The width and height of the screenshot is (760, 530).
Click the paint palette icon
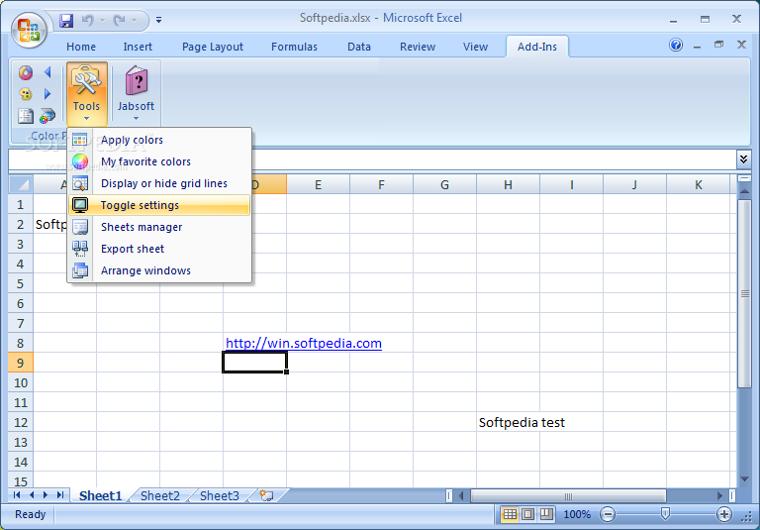click(26, 94)
